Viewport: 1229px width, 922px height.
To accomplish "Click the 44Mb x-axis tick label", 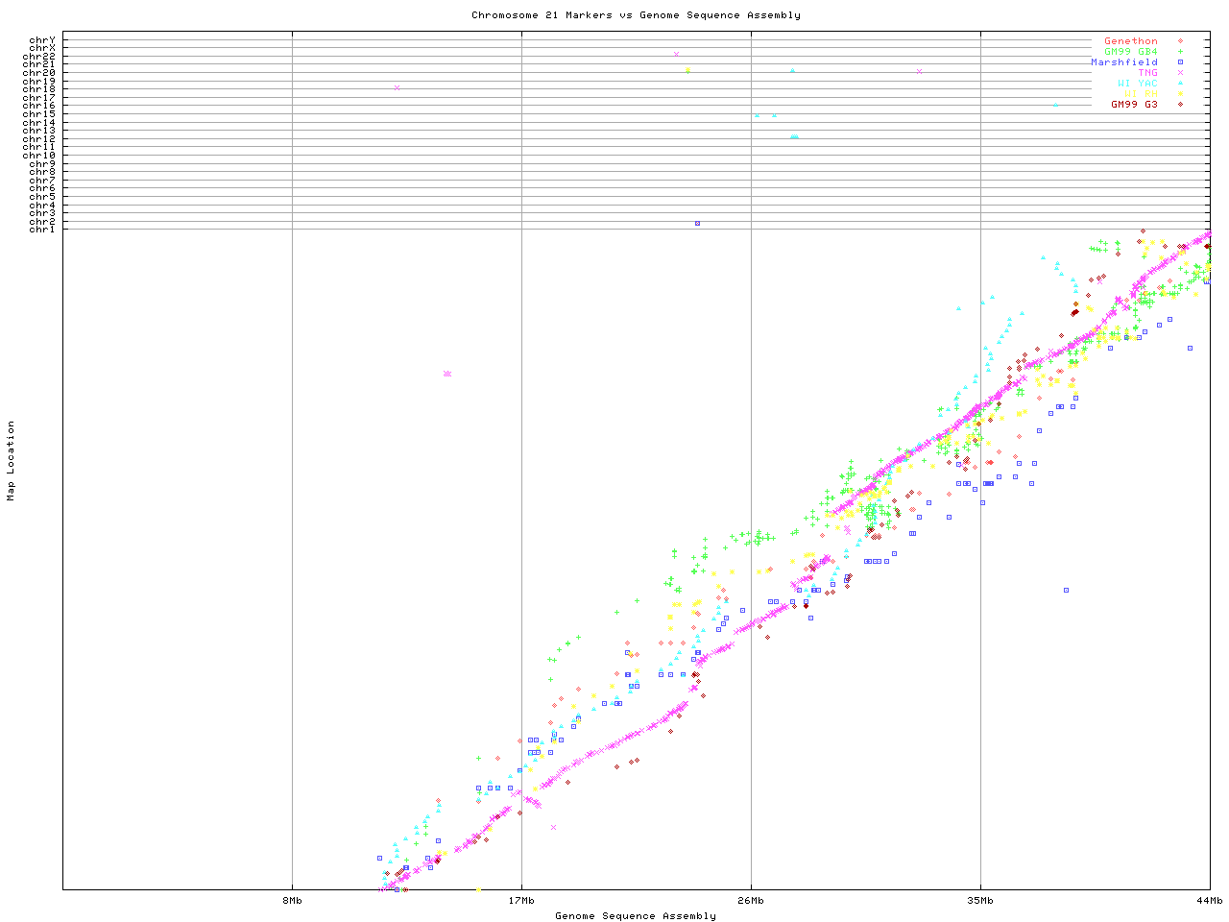I will coord(1209,901).
